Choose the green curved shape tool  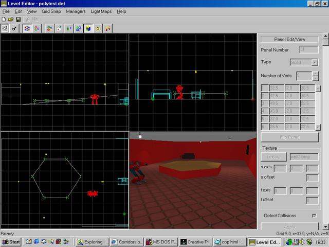(49, 28)
